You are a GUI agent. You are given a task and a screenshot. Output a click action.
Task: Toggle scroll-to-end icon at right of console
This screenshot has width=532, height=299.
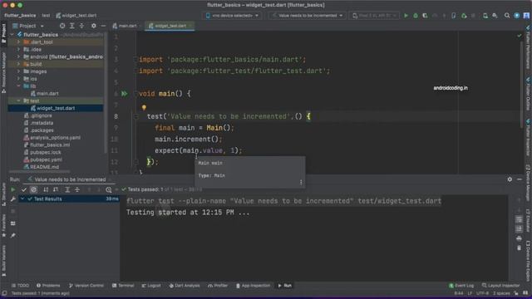click(519, 229)
